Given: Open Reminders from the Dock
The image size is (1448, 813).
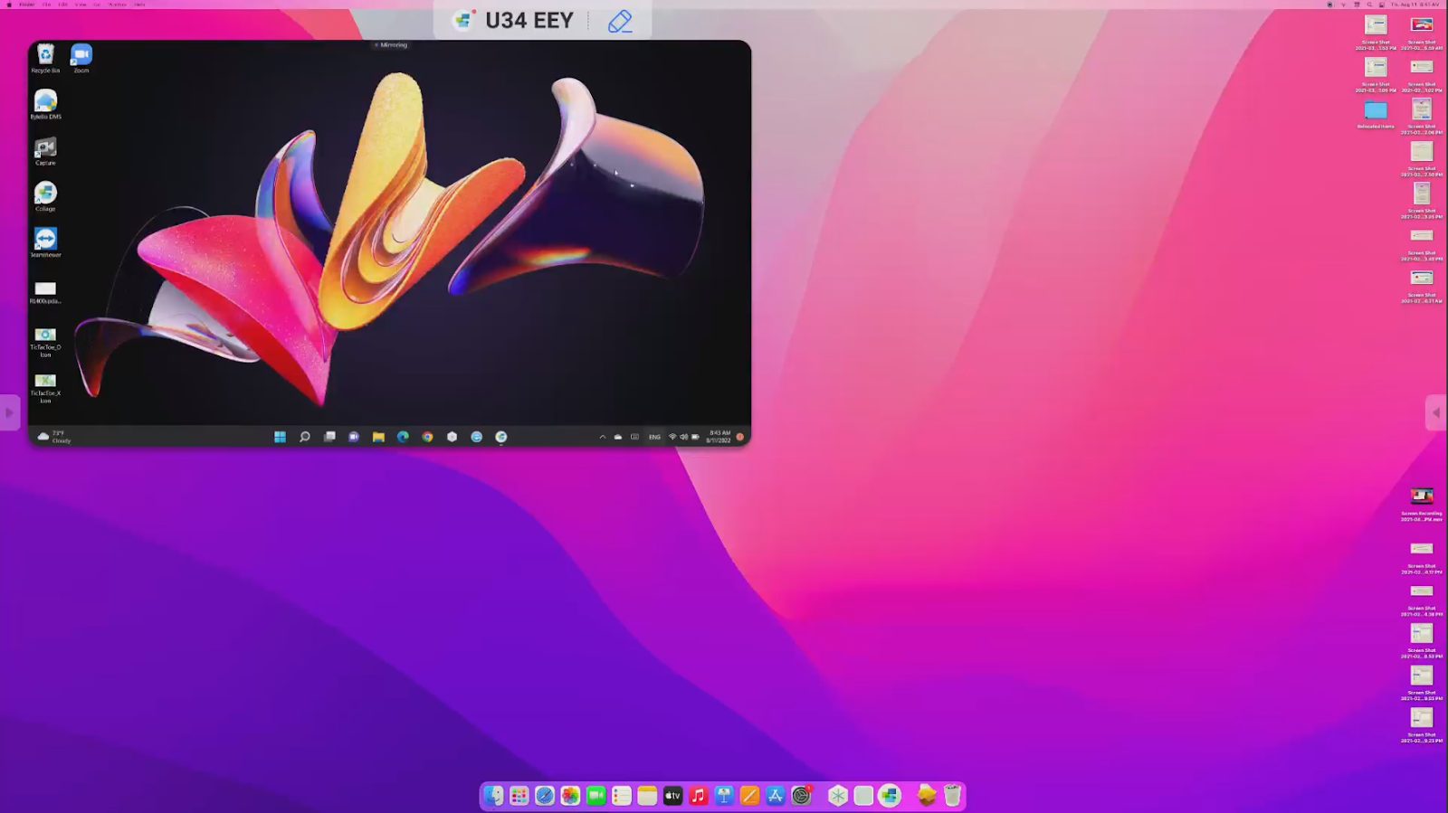Looking at the screenshot, I should click(x=622, y=796).
